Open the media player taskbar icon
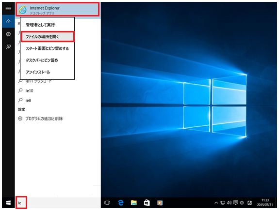Viewport: 279px width, 210px height. point(160,203)
